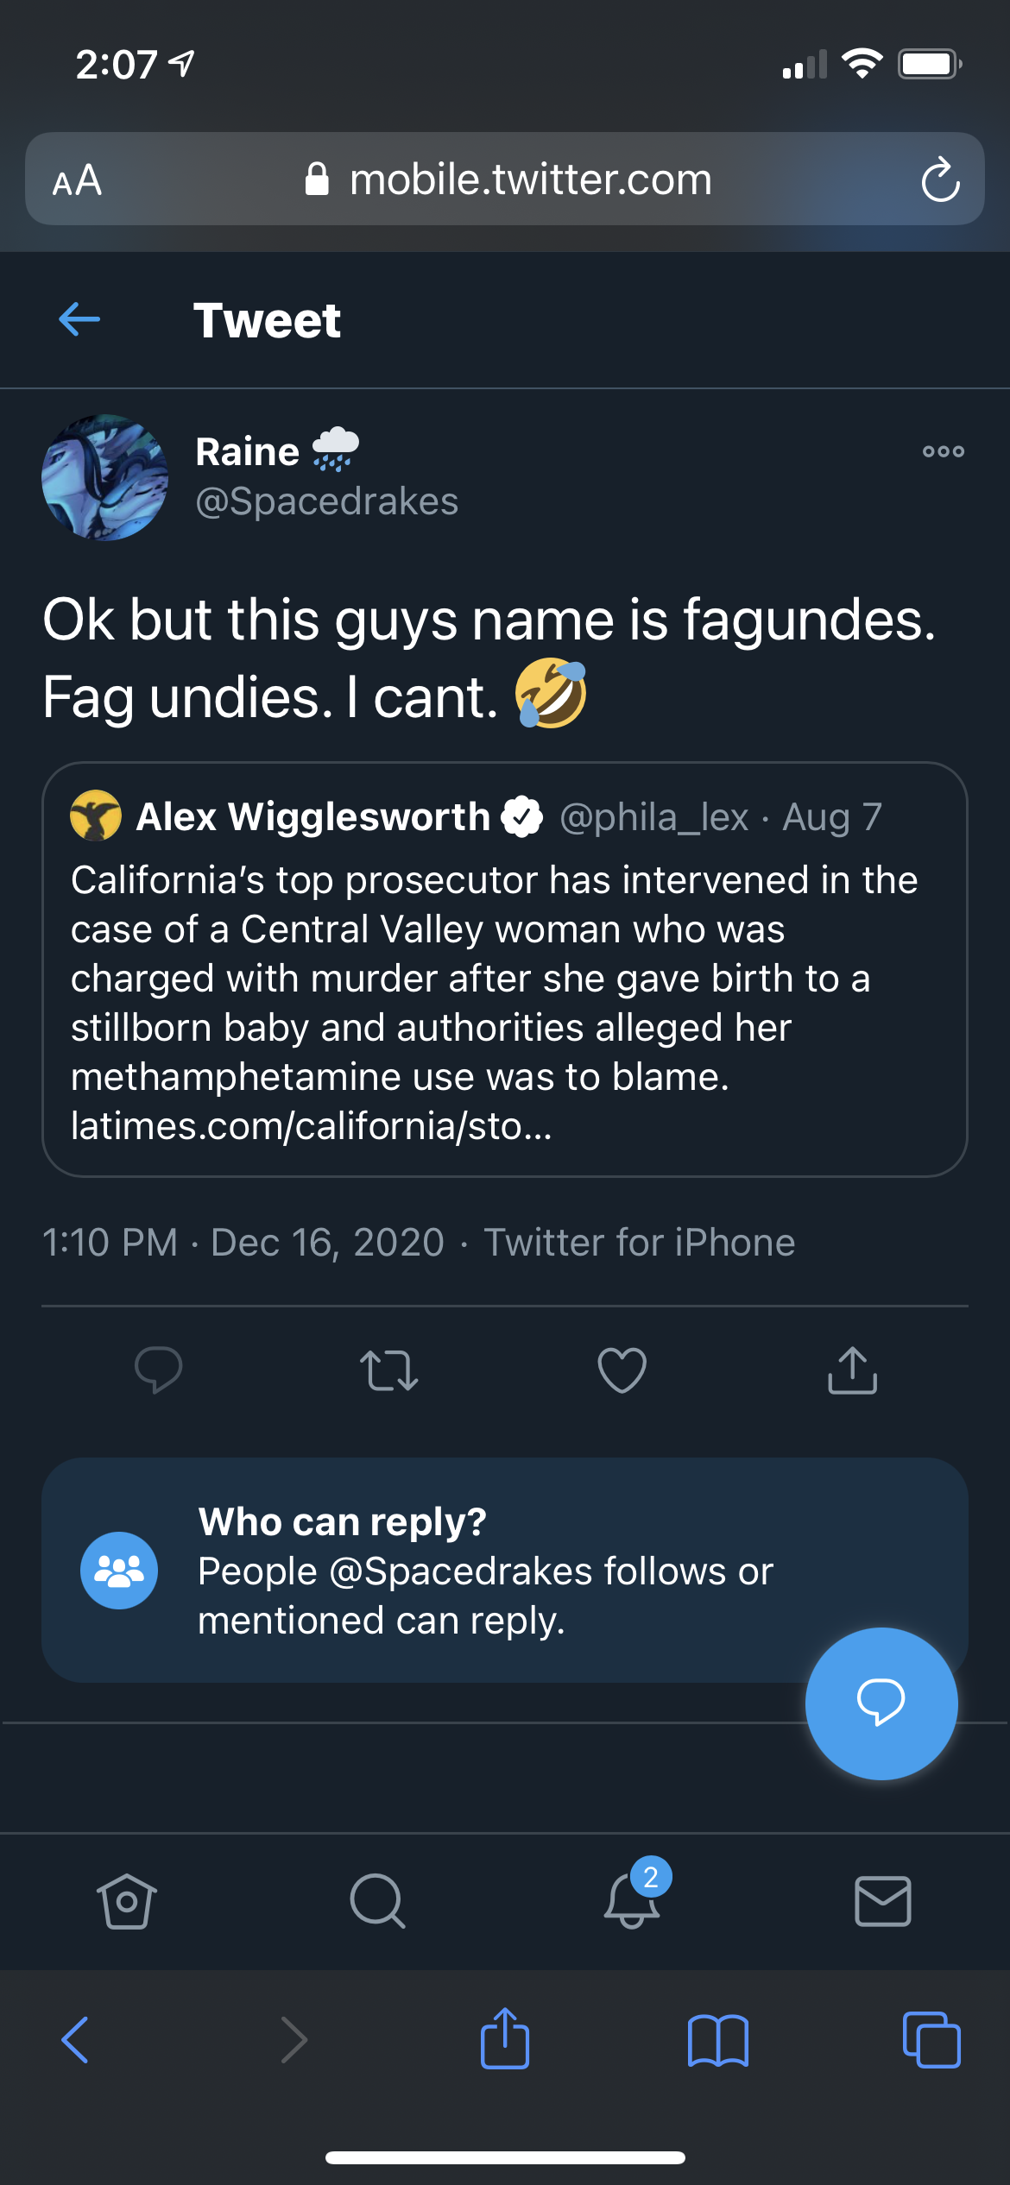Open the quoted Alex Wigglesworth tweet
This screenshot has width=1010, height=2185.
coord(505,969)
